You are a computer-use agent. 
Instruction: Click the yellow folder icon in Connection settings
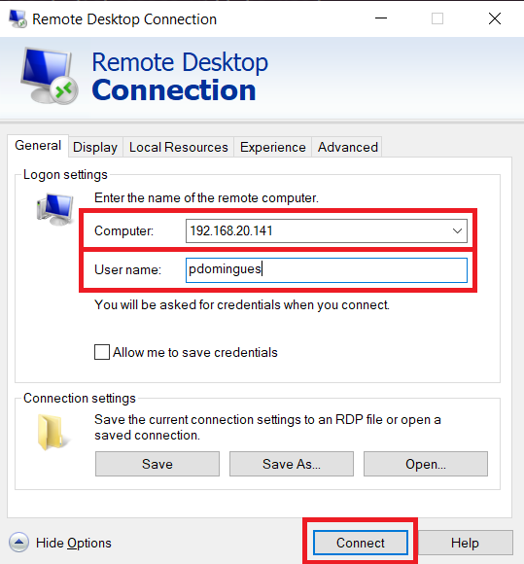coord(52,432)
